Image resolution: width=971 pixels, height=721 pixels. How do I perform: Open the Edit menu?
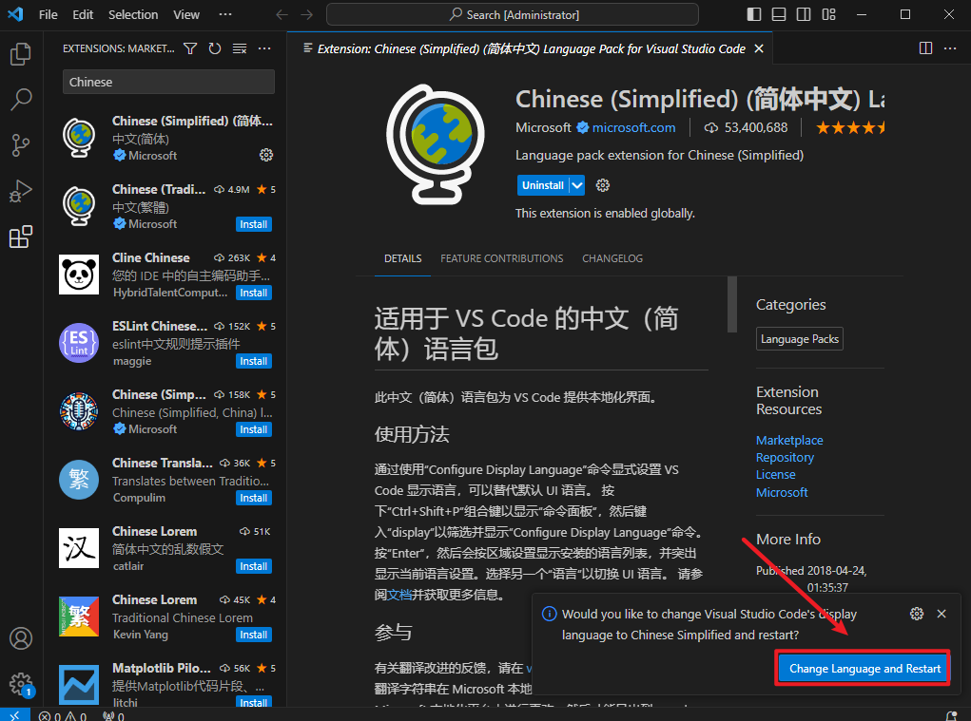coord(83,14)
